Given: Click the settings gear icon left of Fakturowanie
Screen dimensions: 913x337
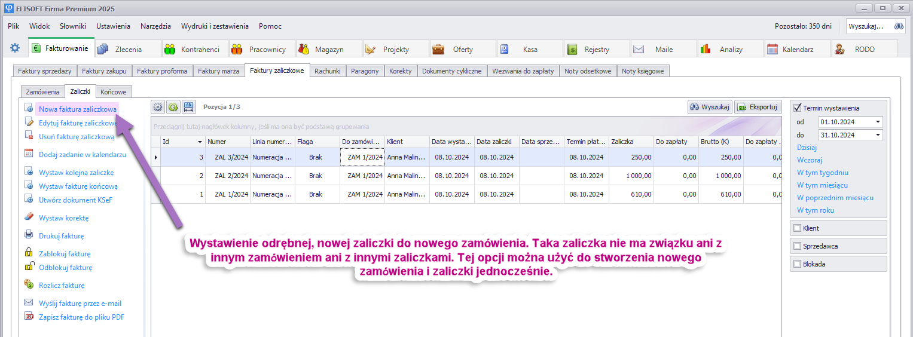Looking at the screenshot, I should coord(15,48).
